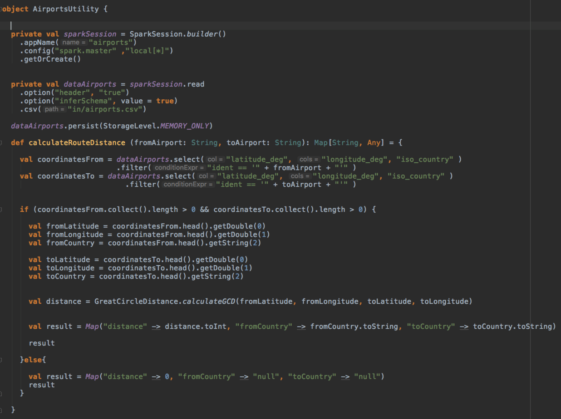This screenshot has width=561, height=419.
Task: Toggle the fold marker on the }else{ line
Action: [2, 360]
